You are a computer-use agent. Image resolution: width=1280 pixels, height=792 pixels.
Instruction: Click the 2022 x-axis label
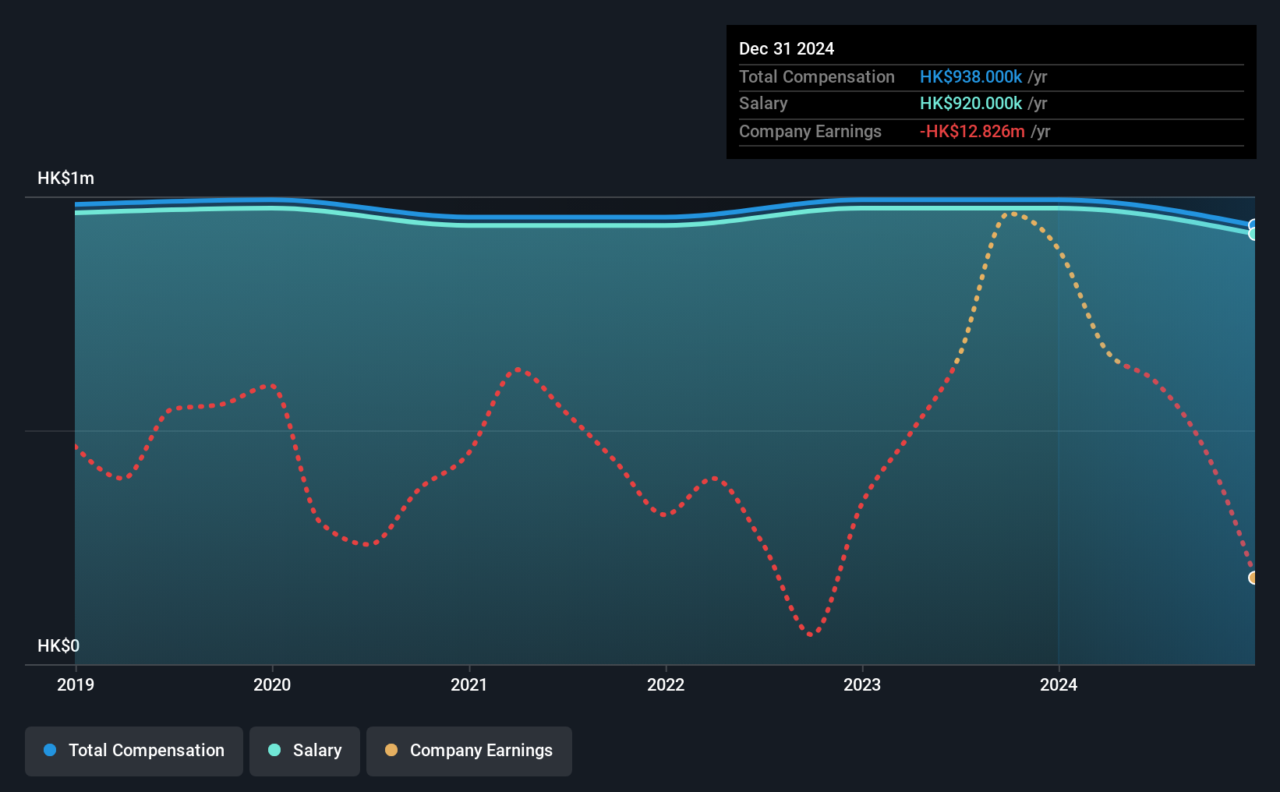click(x=666, y=684)
